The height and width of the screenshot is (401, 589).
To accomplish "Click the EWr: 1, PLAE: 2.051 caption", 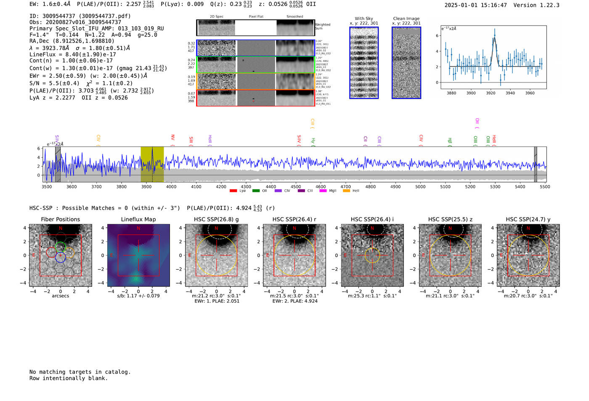I will [217, 301].
